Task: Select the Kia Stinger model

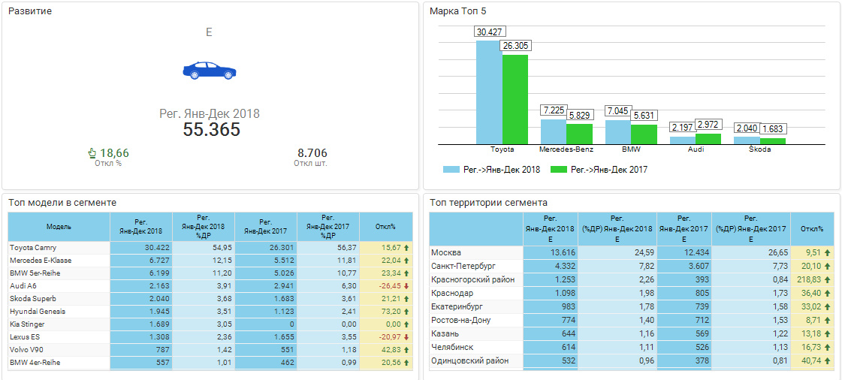Action: click(27, 324)
